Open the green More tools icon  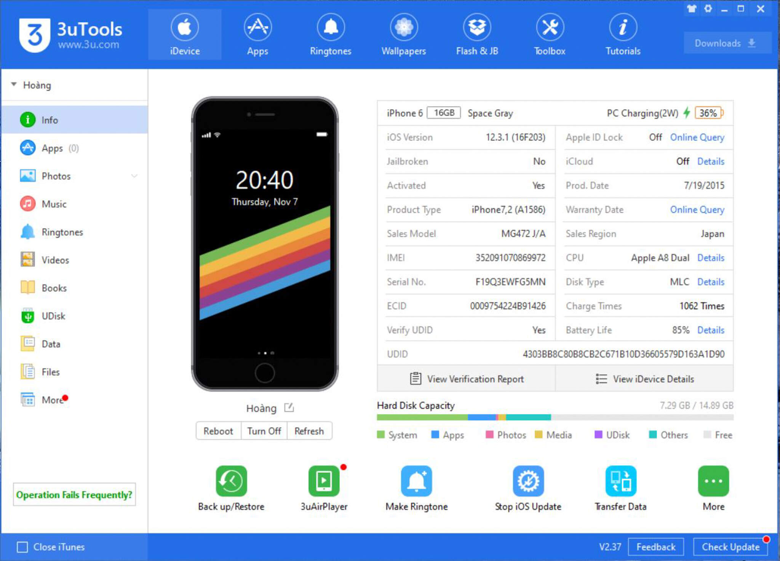coord(713,481)
